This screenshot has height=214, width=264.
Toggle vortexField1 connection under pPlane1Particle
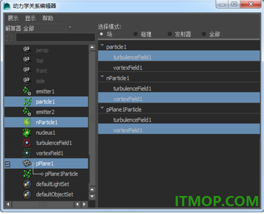click(179, 129)
